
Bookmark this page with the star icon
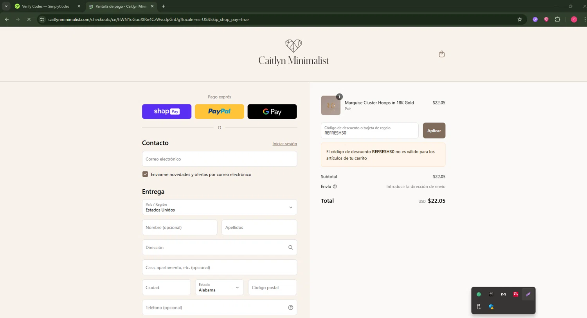coord(520,19)
